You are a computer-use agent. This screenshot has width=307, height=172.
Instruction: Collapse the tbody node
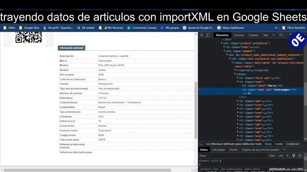point(235,74)
